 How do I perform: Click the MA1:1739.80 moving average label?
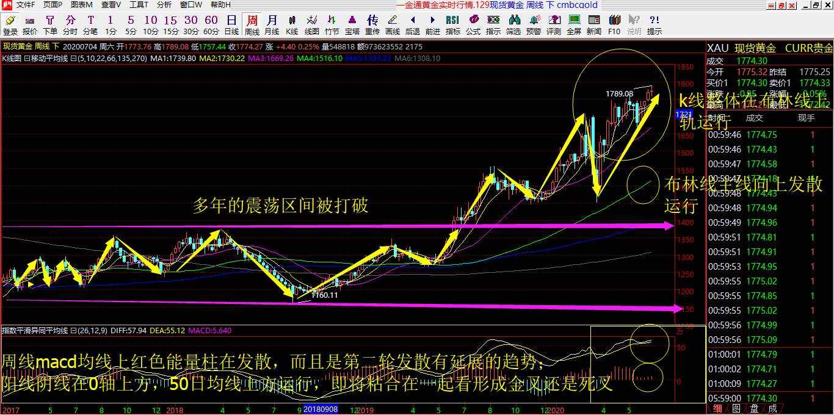[x=173, y=59]
